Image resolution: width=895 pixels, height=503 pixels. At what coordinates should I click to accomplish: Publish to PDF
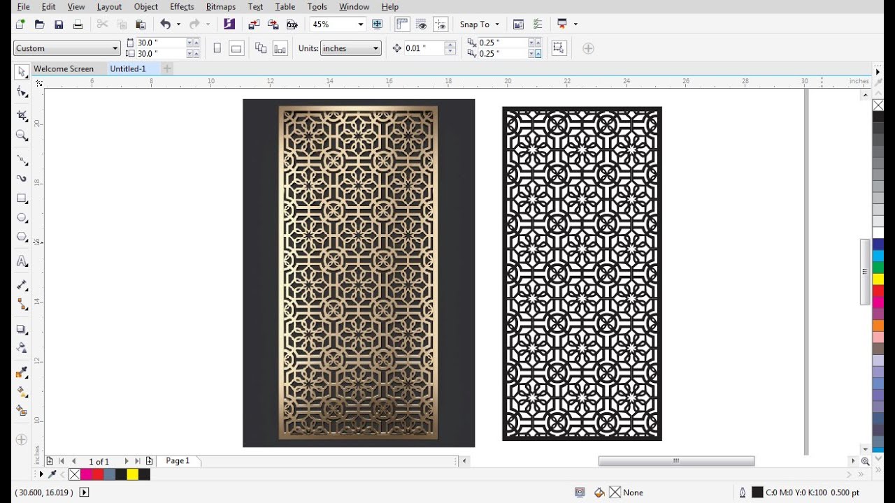292,24
